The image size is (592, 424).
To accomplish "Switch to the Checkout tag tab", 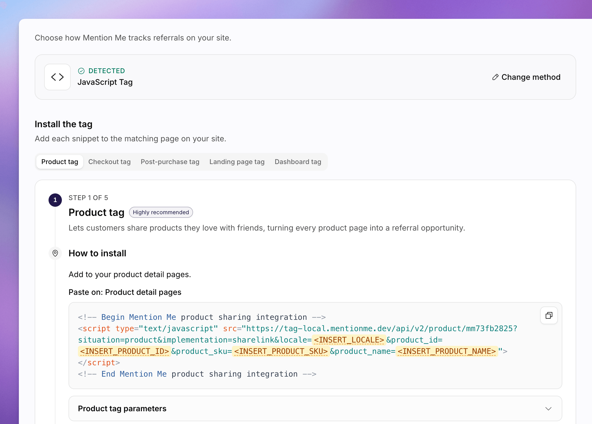I will point(109,162).
